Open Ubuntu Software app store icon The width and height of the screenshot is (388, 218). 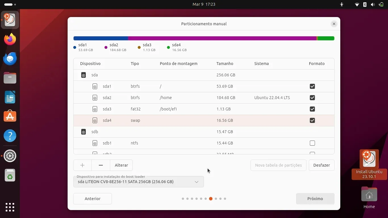click(x=10, y=116)
